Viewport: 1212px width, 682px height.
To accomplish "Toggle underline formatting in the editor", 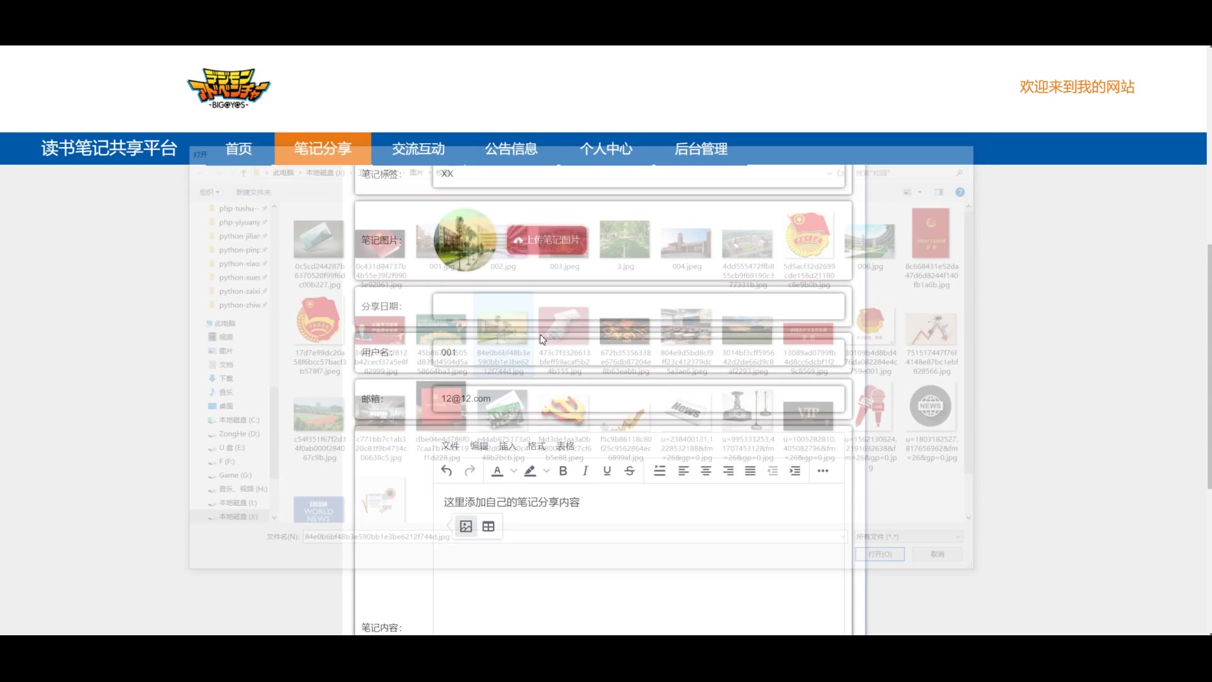I will click(x=607, y=471).
